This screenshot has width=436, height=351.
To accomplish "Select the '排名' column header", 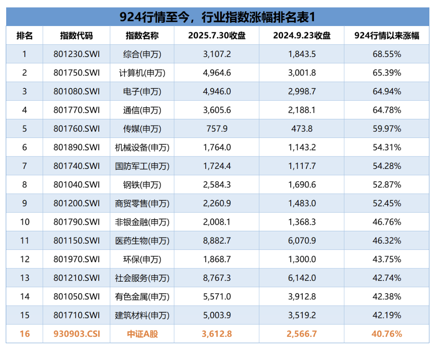I will 24,36.
